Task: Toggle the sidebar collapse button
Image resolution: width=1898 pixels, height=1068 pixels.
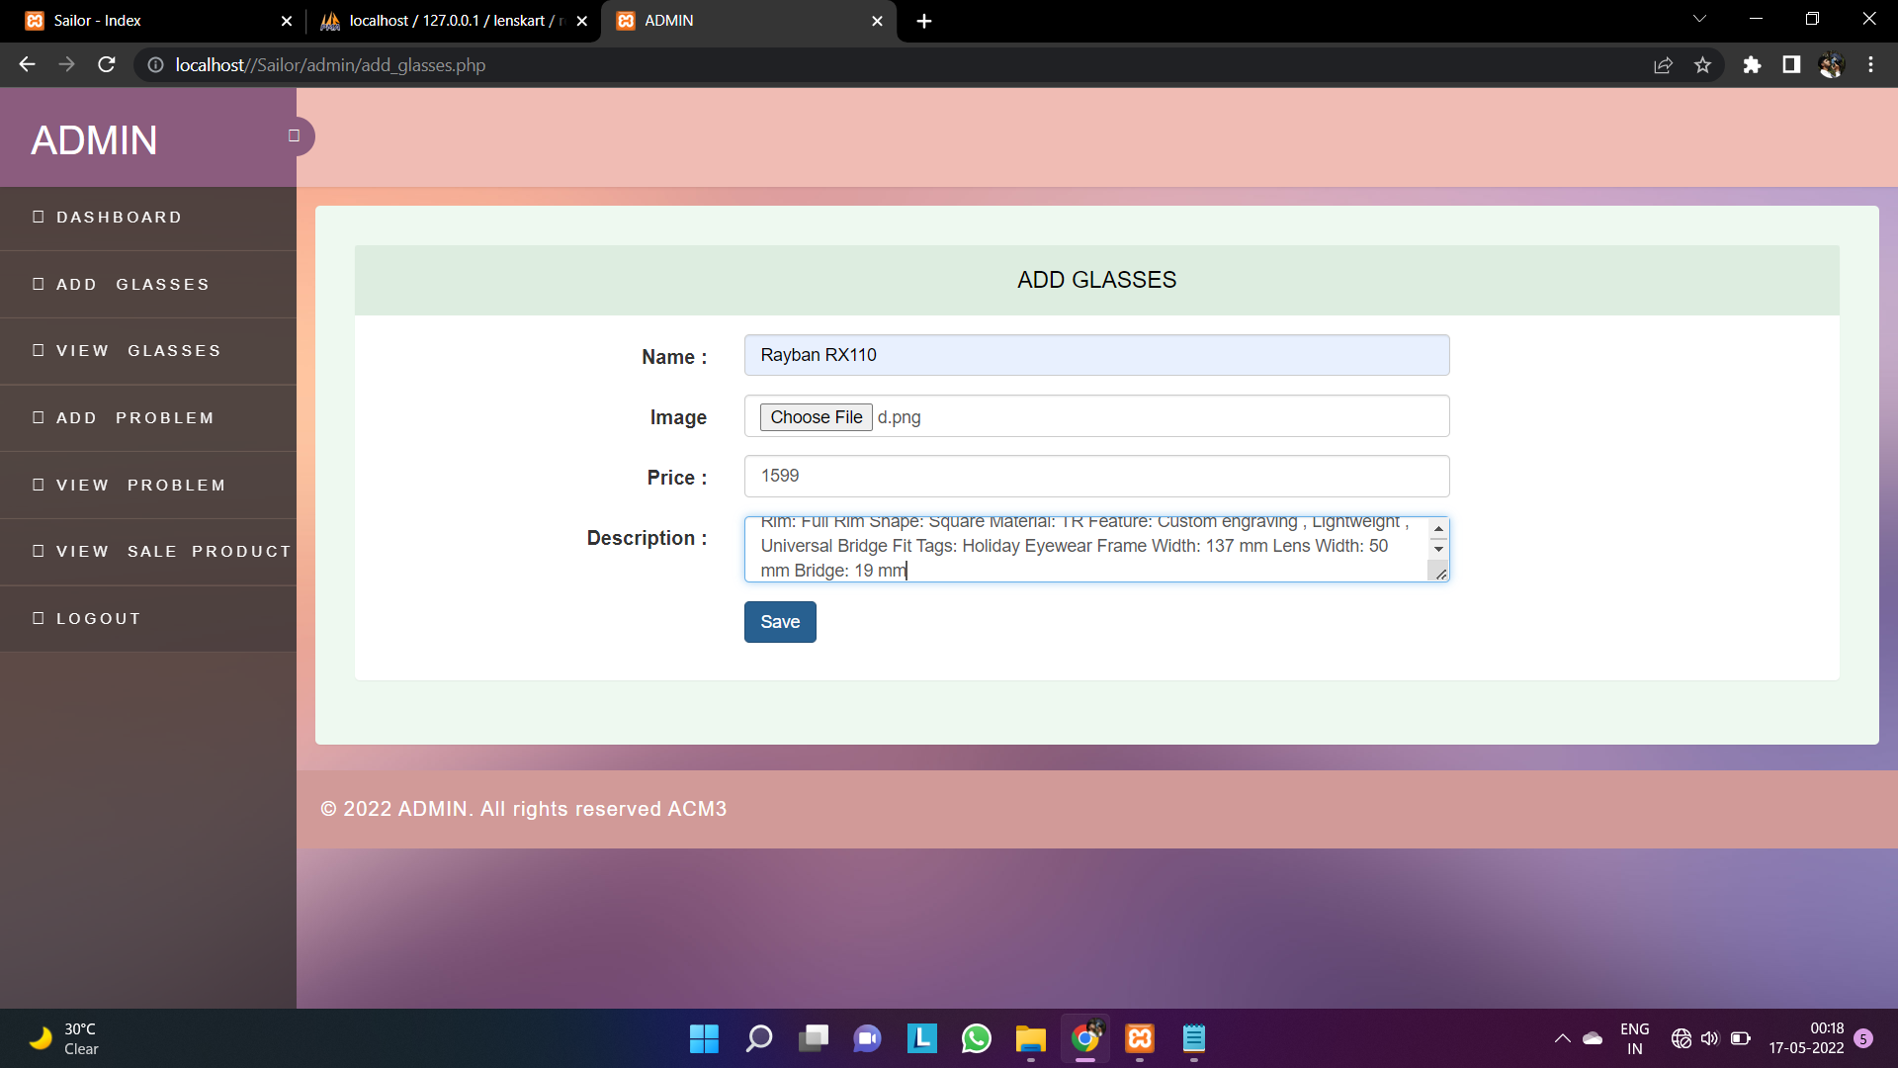Action: pos(295,136)
